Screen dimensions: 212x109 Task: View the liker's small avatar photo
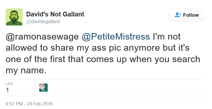pyautogui.click(x=43, y=88)
